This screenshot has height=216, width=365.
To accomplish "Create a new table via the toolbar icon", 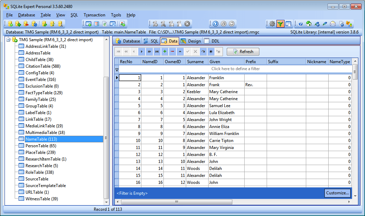I will 89,24.
